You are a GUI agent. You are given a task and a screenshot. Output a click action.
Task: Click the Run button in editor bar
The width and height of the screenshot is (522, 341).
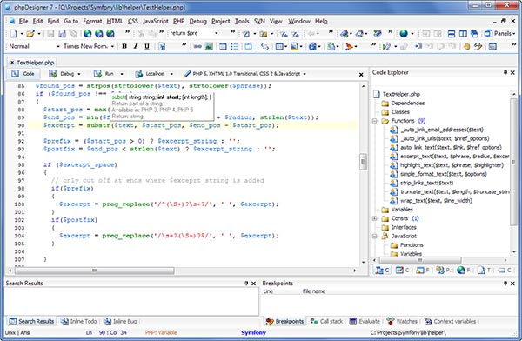(104, 74)
